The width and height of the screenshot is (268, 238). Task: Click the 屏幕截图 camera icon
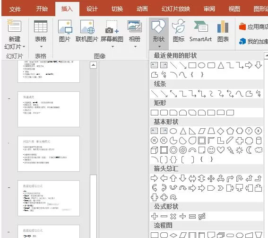click(112, 26)
